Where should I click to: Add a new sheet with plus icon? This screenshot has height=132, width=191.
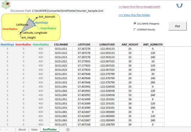tap(68, 130)
